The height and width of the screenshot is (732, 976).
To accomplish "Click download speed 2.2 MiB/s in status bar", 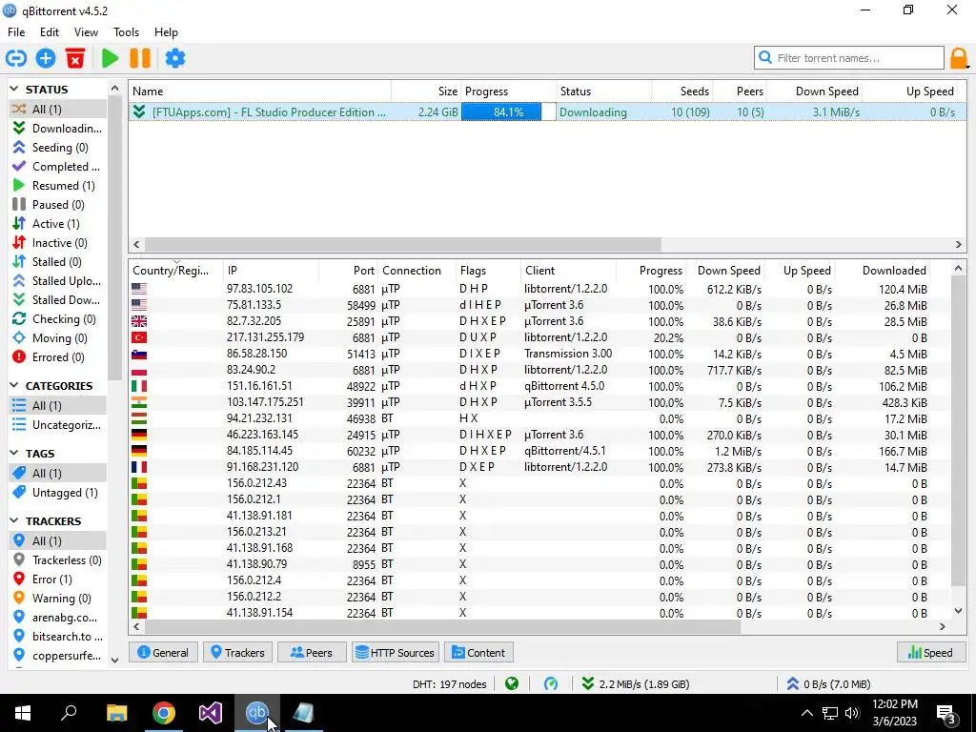I will 635,684.
